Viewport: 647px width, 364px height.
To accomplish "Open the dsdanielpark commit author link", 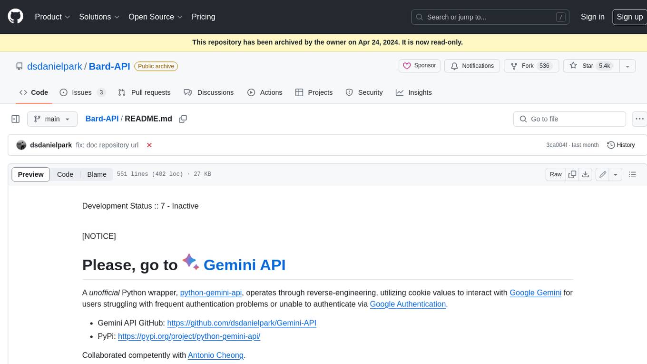I will (x=51, y=145).
